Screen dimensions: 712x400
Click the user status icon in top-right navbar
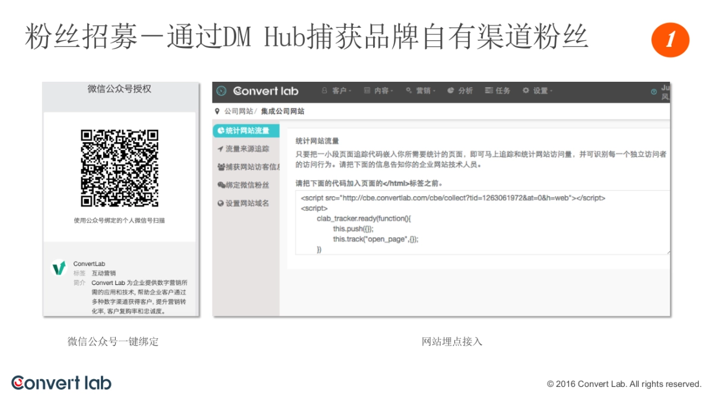[654, 91]
